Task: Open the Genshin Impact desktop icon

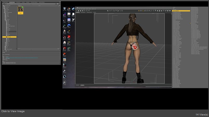Action: (69, 15)
